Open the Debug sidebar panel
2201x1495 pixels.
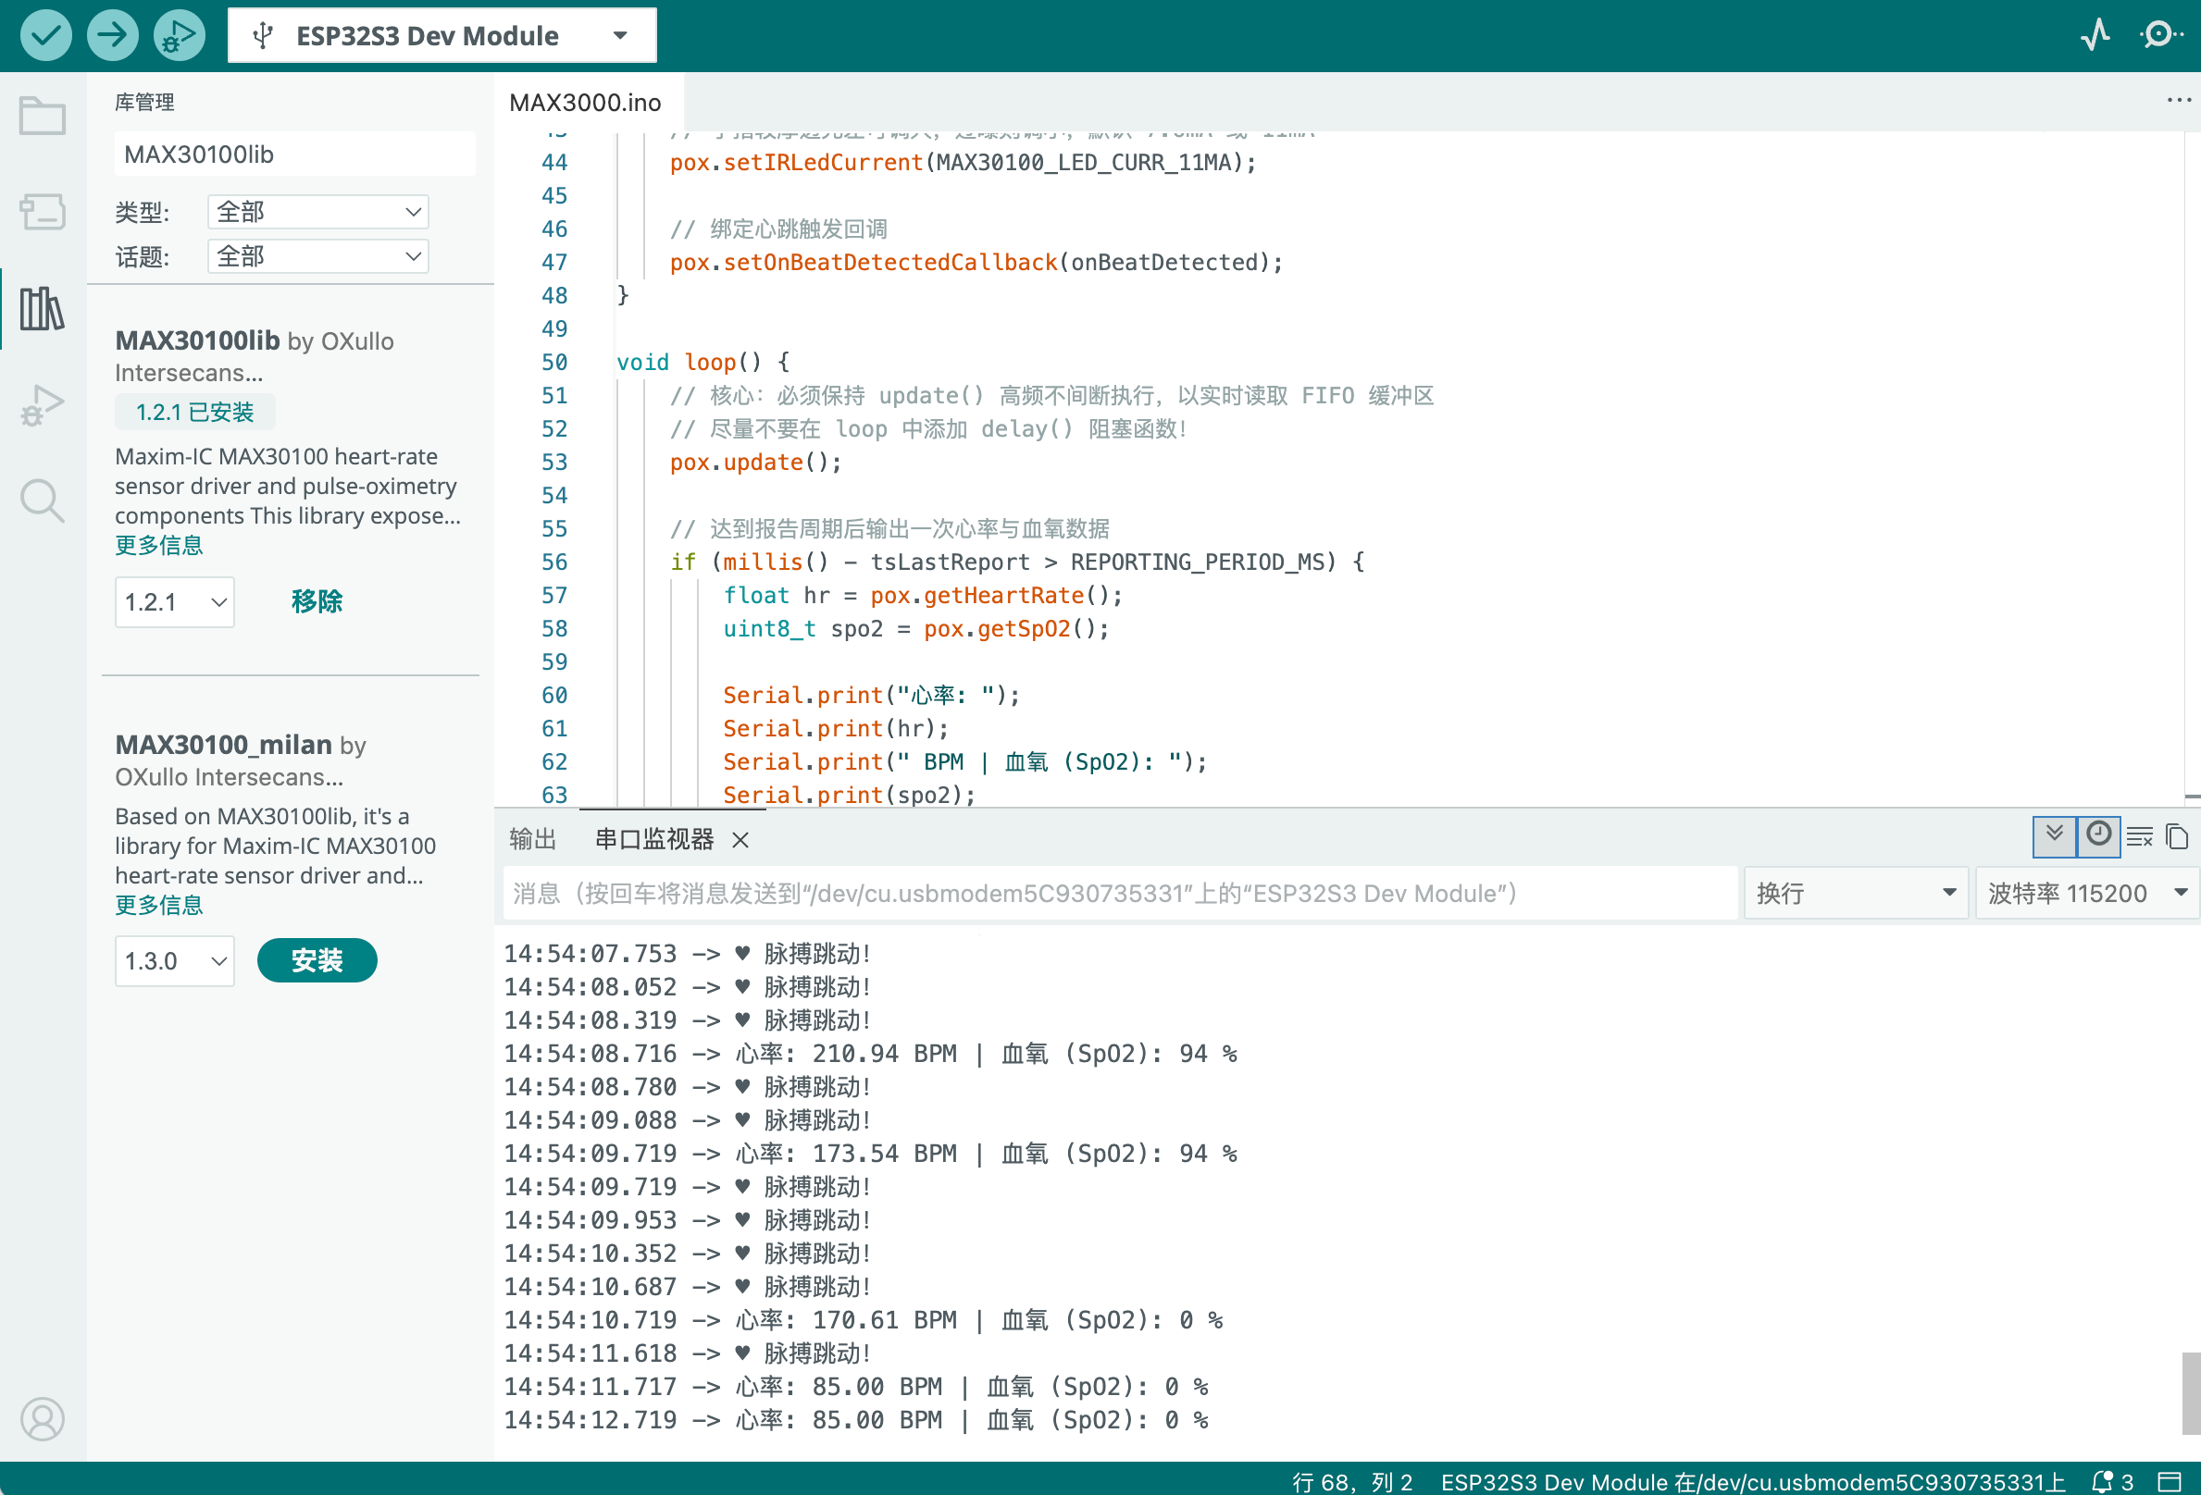[x=43, y=405]
